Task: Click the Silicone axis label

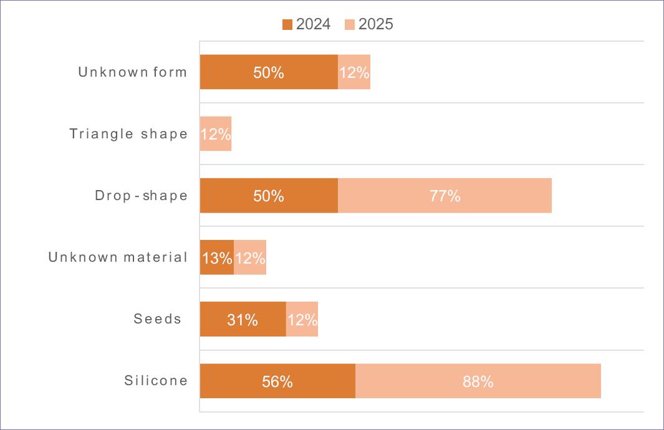Action: 156,381
